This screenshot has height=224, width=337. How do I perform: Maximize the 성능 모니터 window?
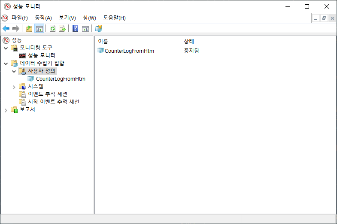[x=307, y=7]
